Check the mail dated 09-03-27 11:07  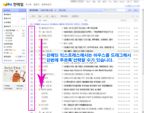click(x=32, y=36)
